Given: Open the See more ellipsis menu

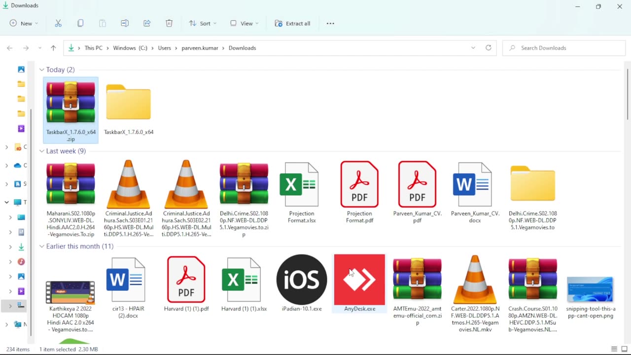Looking at the screenshot, I should coord(330,23).
